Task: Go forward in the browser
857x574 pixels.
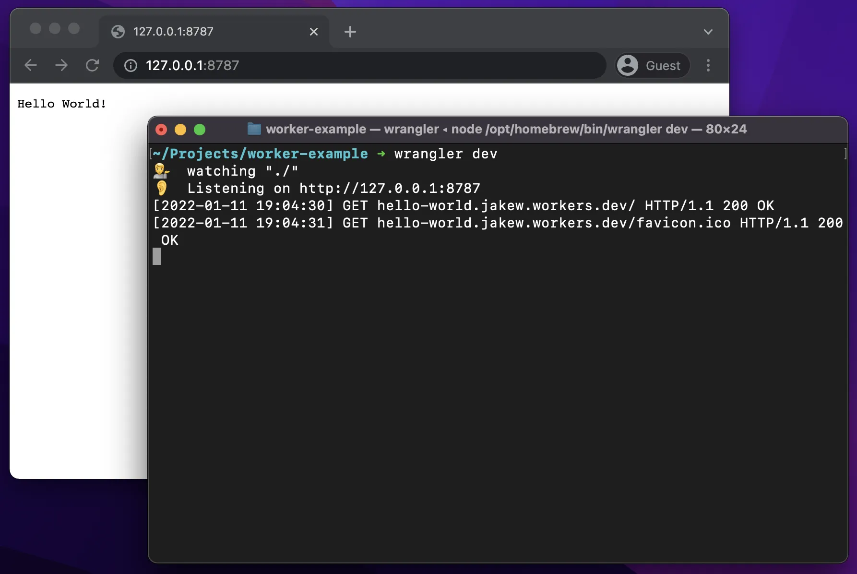Action: click(x=61, y=65)
